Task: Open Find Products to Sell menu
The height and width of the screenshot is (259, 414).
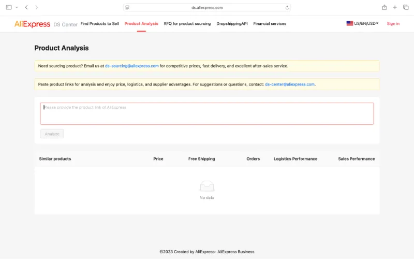Action: click(99, 23)
